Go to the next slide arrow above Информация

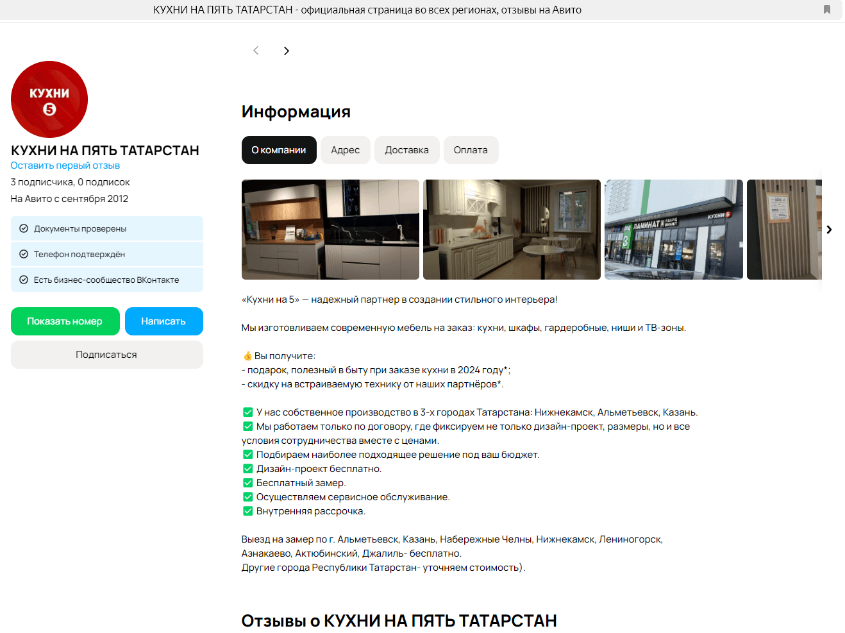[287, 51]
